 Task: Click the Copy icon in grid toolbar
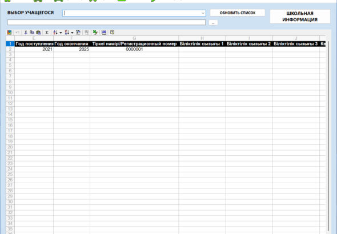click(32, 33)
